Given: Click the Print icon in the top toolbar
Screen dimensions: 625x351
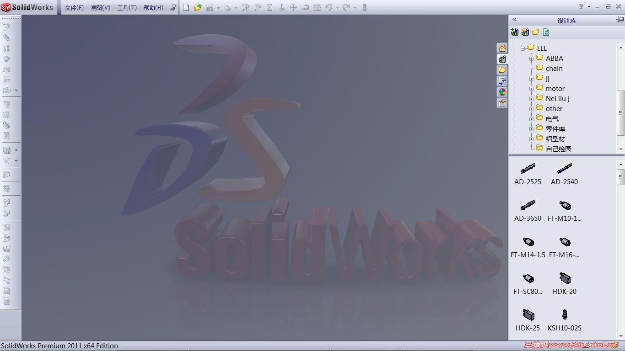Looking at the screenshot, I should click(x=227, y=7).
